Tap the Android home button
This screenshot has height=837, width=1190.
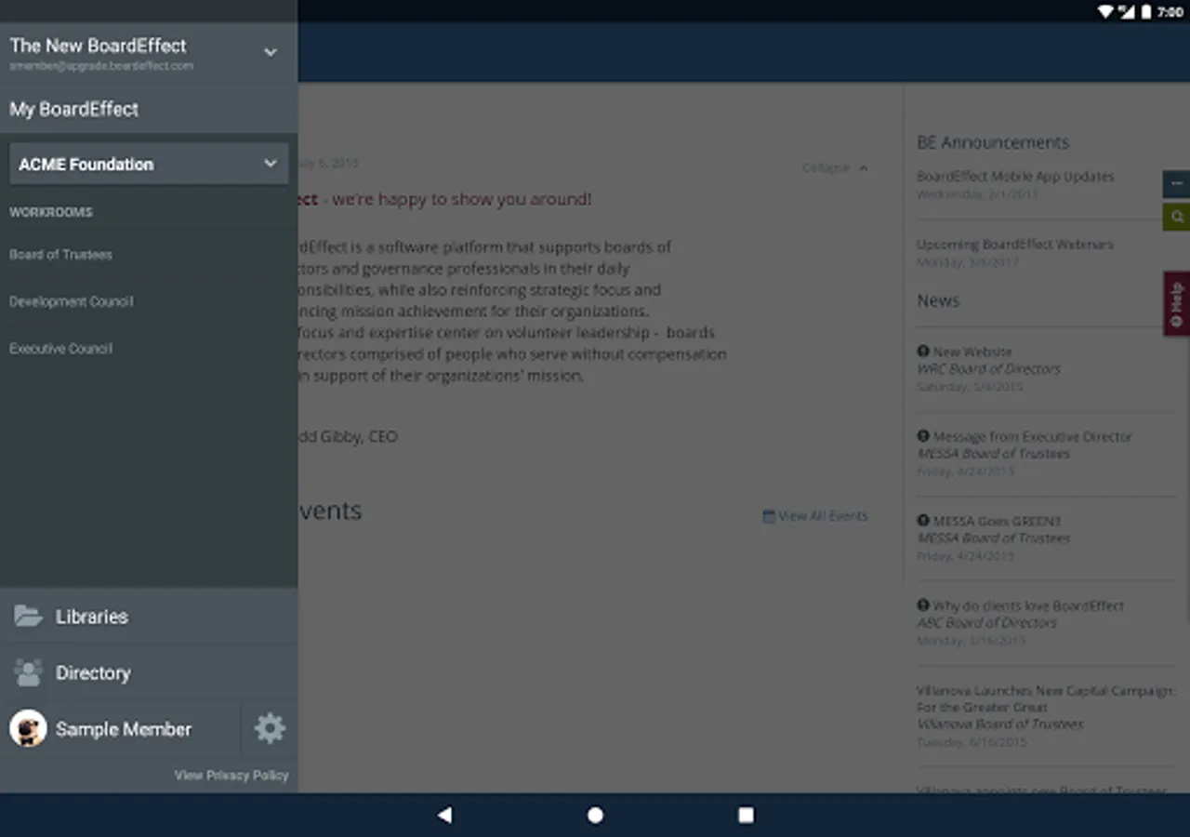click(x=595, y=815)
